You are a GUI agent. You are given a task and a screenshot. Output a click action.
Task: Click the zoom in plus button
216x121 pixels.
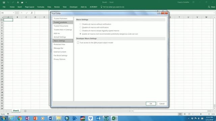209,114
